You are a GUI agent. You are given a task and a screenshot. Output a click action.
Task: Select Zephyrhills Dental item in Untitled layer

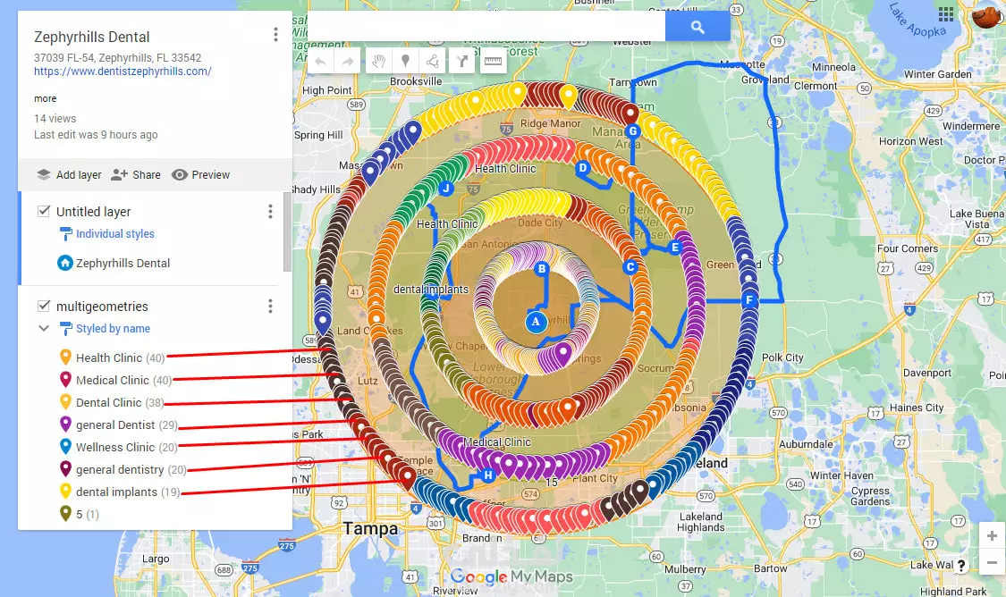pyautogui.click(x=123, y=263)
